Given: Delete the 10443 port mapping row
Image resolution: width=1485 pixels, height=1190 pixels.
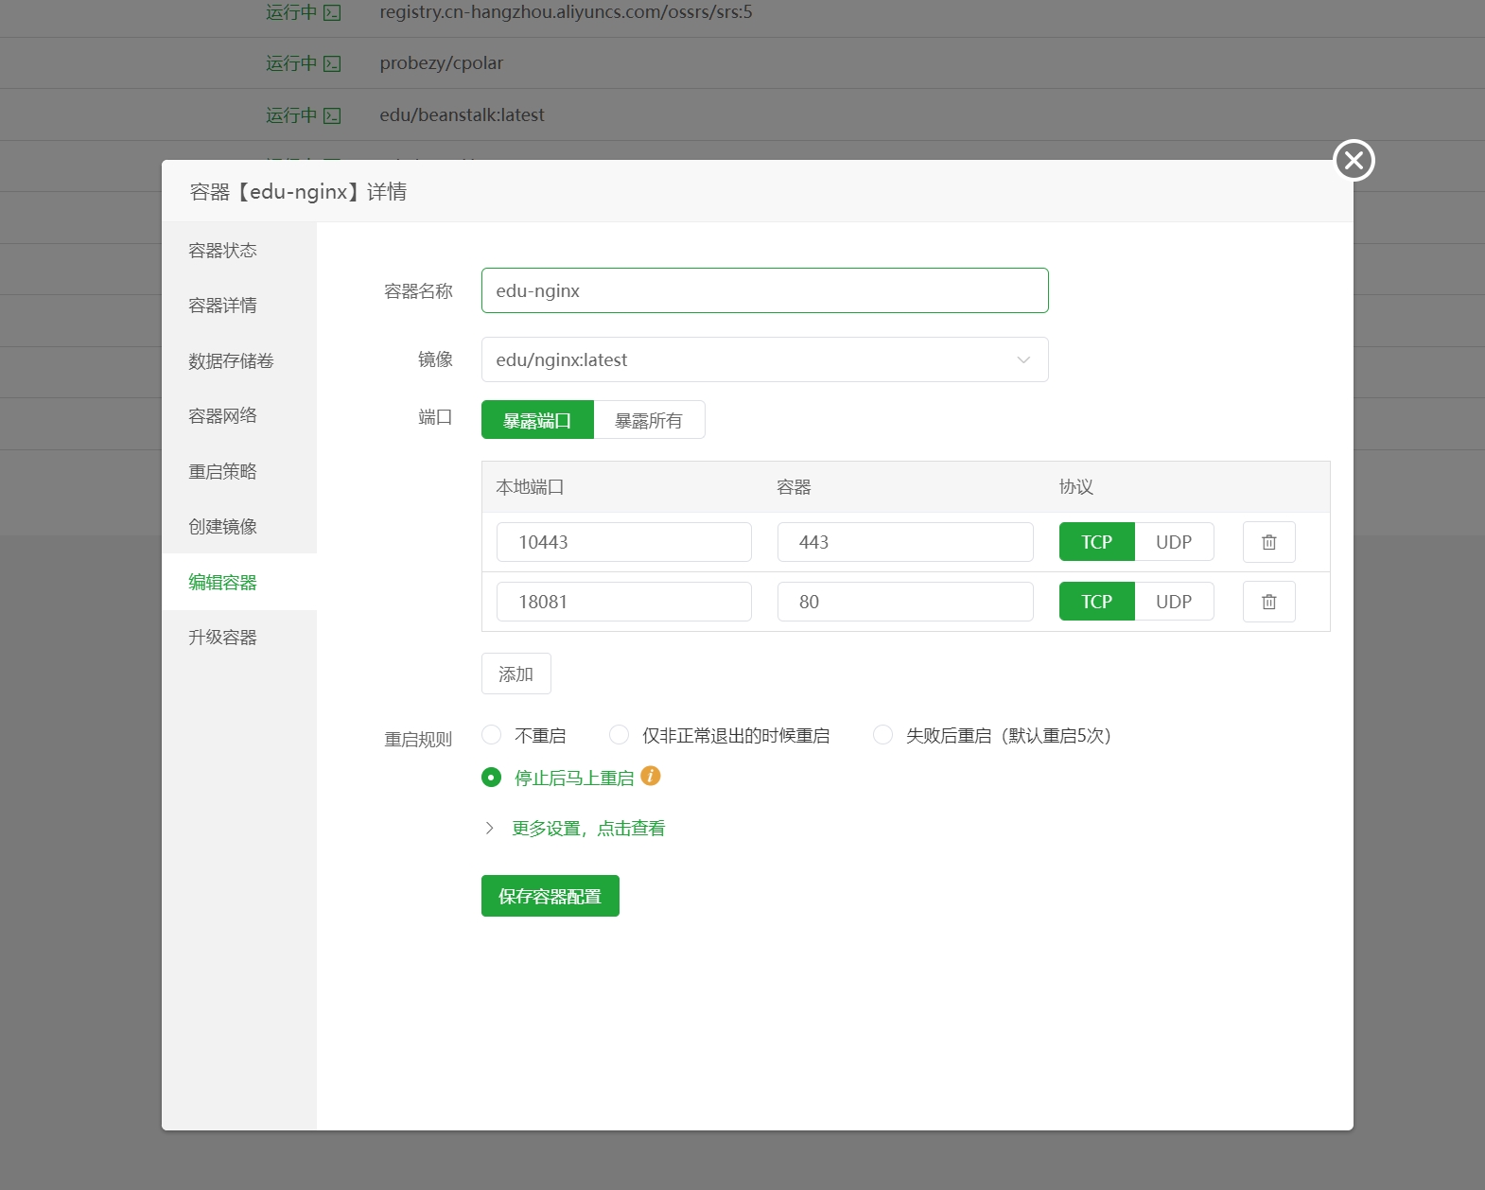Looking at the screenshot, I should click(1268, 542).
